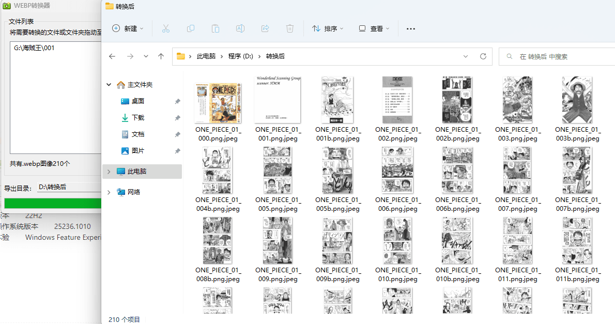Open the 排序 sort dropdown
The height and width of the screenshot is (324, 615).
click(x=328, y=28)
